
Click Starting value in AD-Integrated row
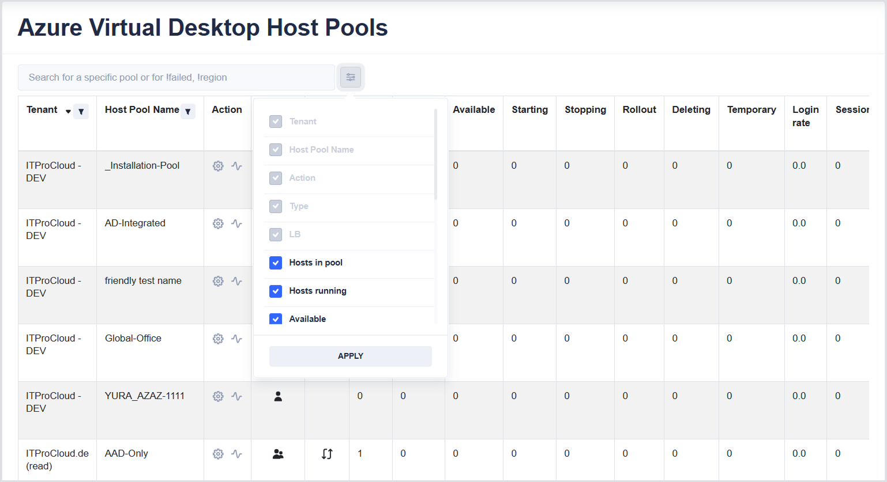tap(514, 223)
